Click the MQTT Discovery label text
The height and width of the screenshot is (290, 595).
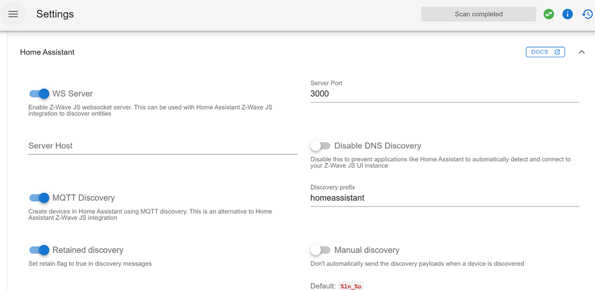click(84, 198)
